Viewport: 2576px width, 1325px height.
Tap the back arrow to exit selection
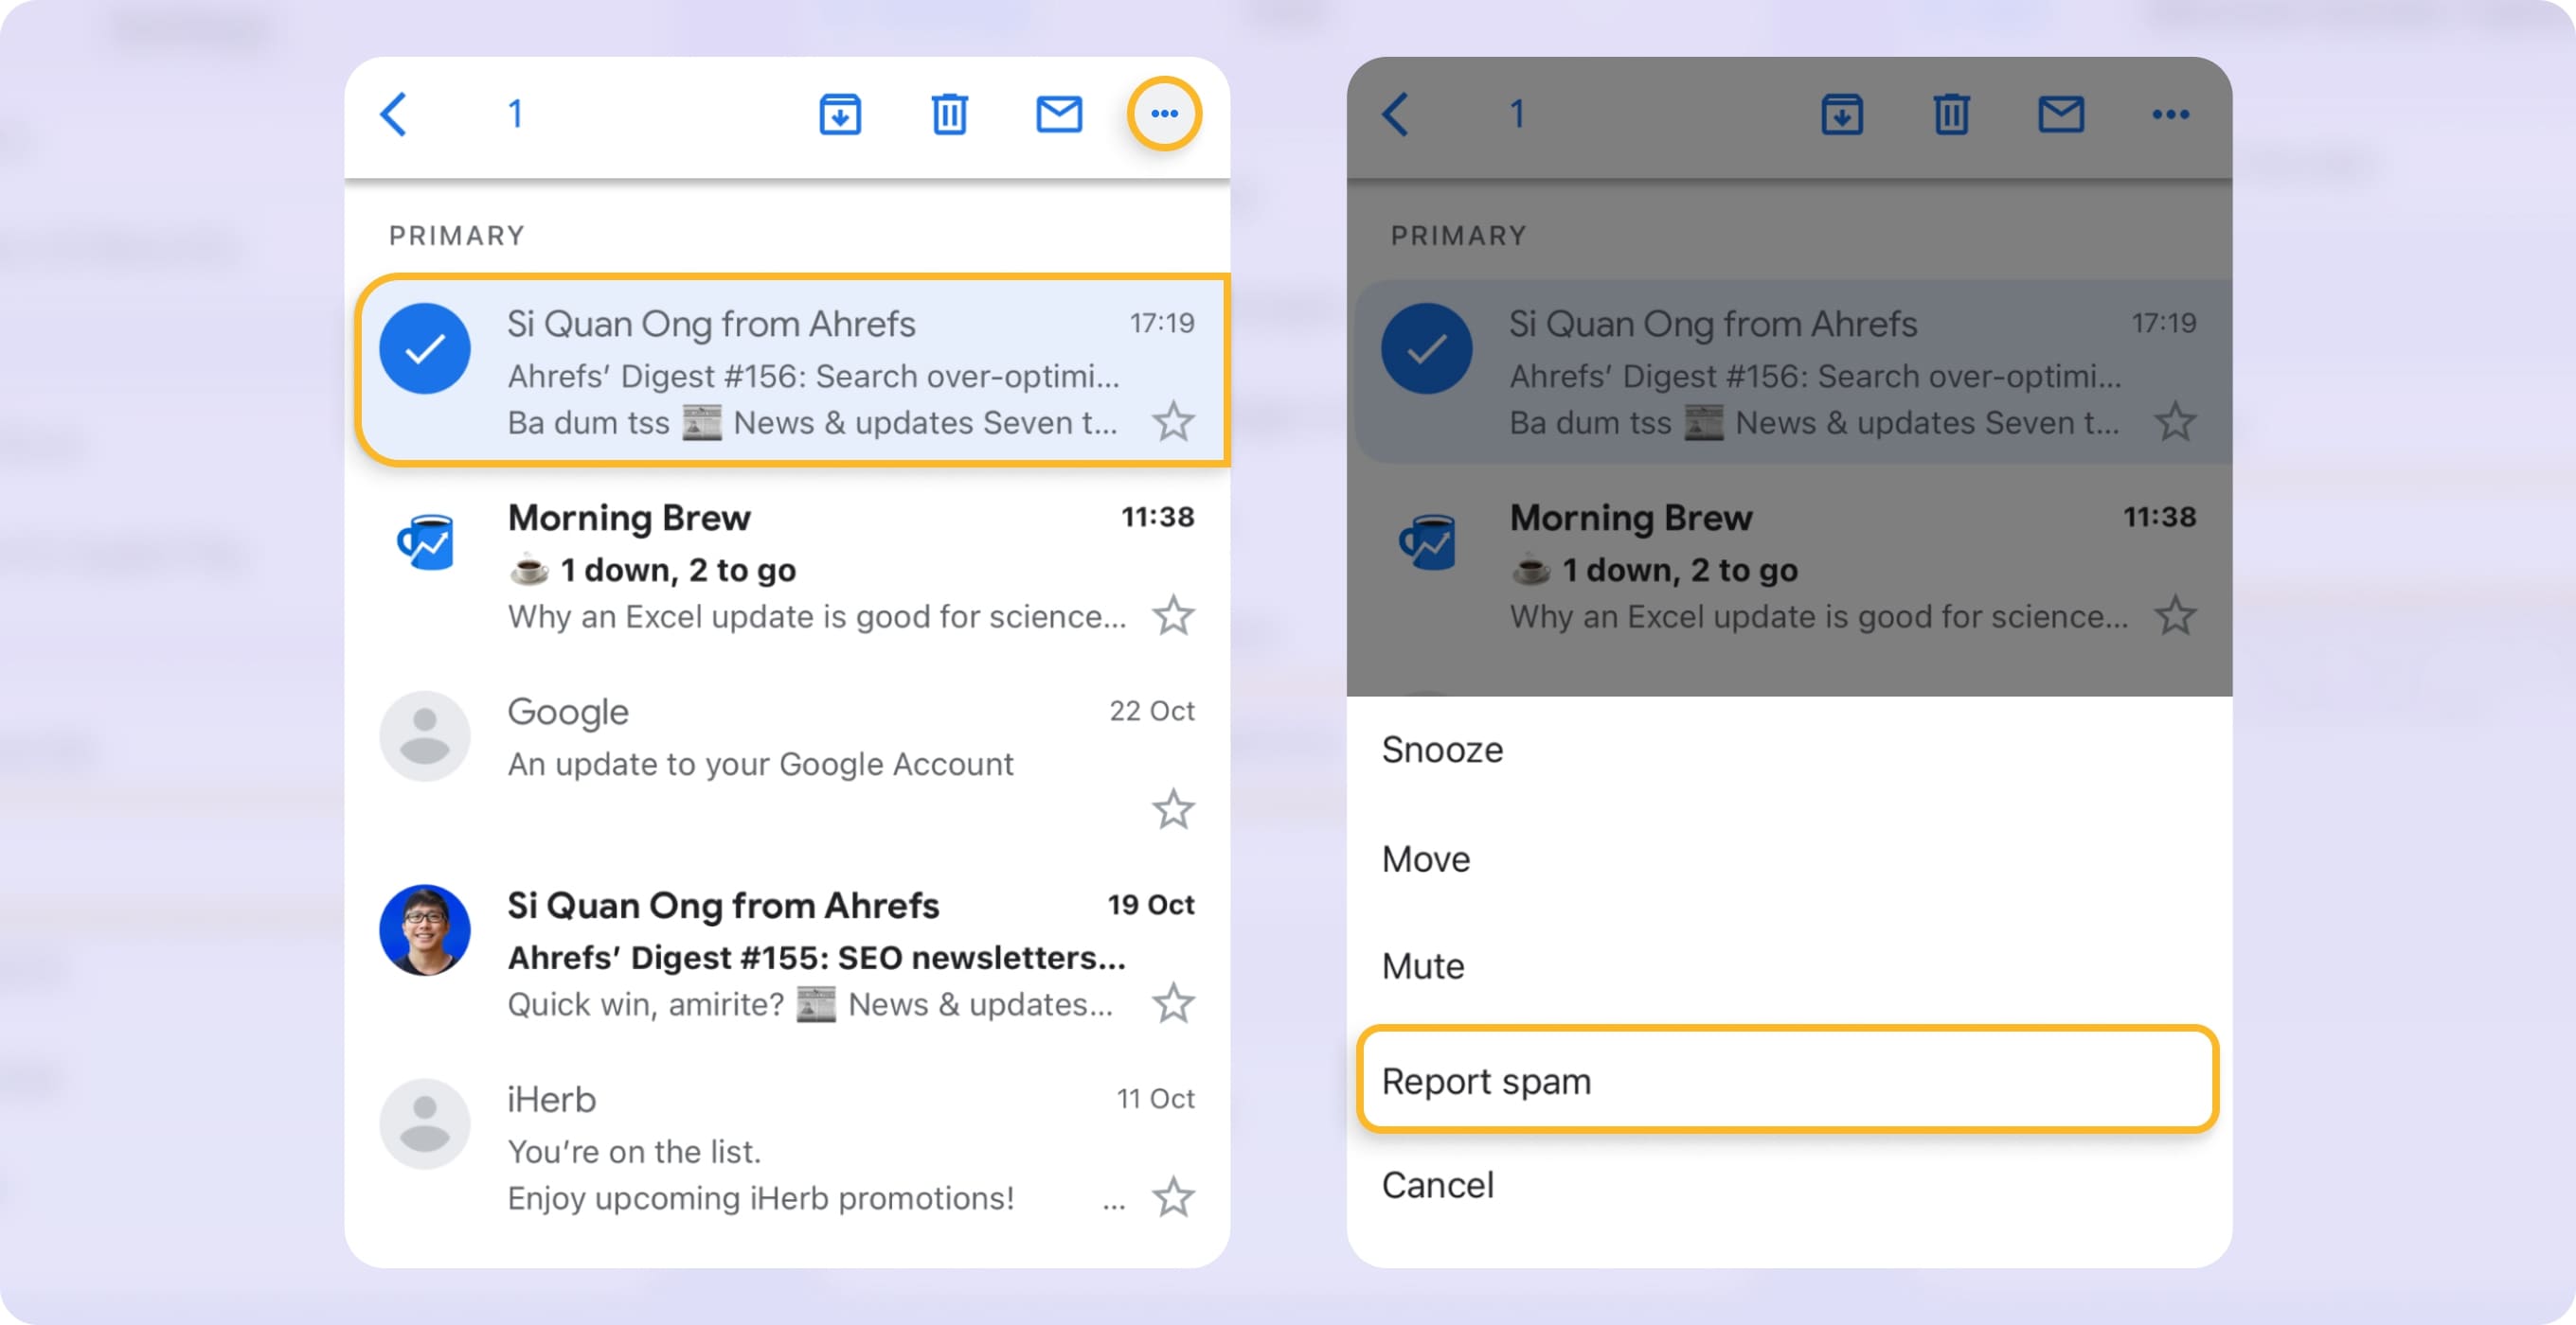pyautogui.click(x=393, y=114)
